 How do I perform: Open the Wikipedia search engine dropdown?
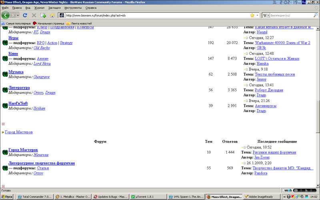[266, 15]
